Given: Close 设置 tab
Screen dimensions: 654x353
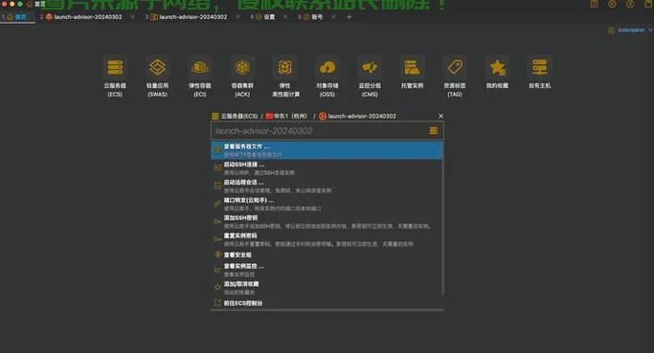Looking at the screenshot, I should 285,17.
